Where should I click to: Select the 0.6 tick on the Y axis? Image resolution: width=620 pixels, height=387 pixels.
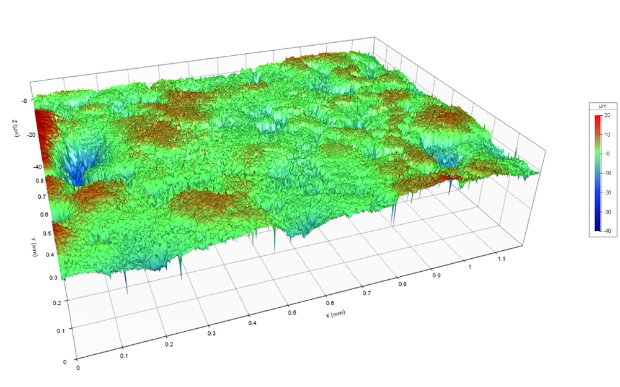pos(44,214)
